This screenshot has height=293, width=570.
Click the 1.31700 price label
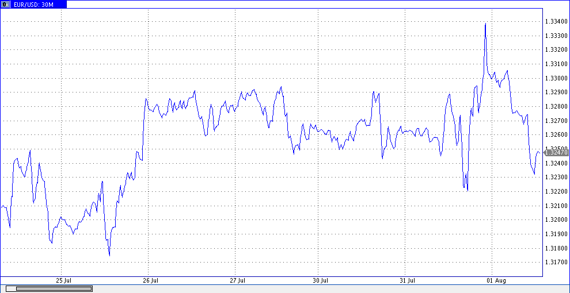(x=556, y=262)
